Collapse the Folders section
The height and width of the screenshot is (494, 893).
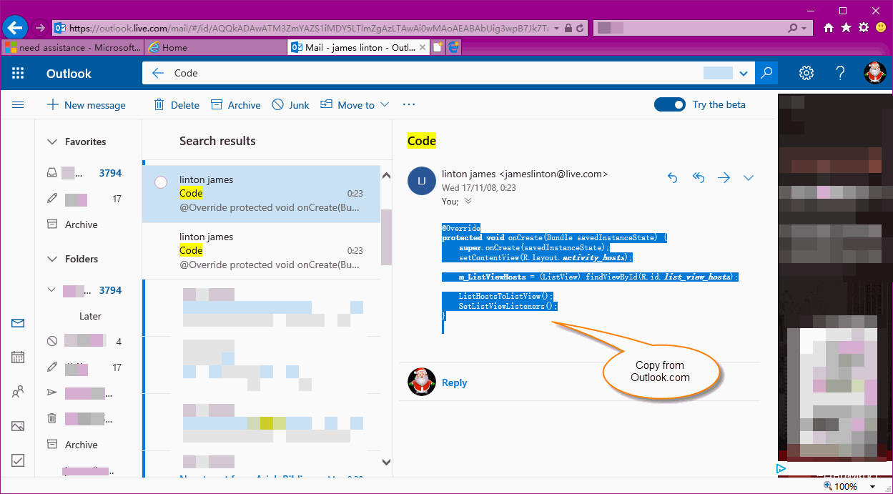(x=51, y=259)
